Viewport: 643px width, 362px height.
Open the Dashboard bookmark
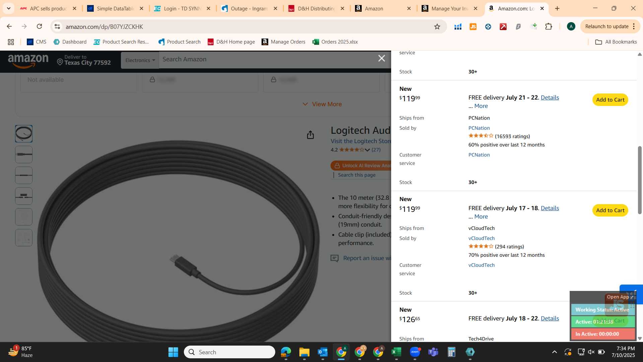click(x=70, y=42)
